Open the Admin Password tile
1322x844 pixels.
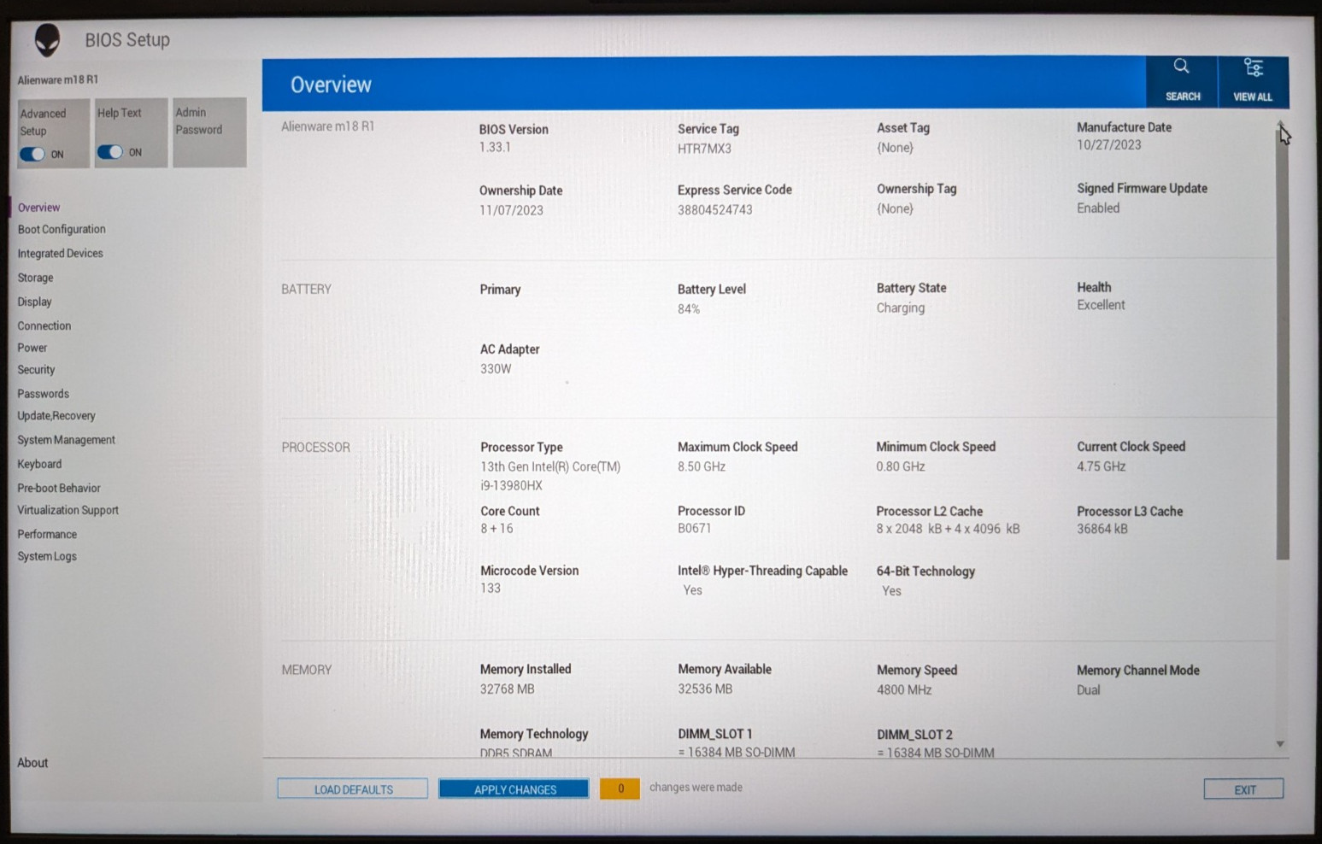(x=209, y=132)
